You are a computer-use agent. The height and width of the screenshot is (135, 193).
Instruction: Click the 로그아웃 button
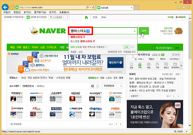pyautogui.click(x=176, y=55)
